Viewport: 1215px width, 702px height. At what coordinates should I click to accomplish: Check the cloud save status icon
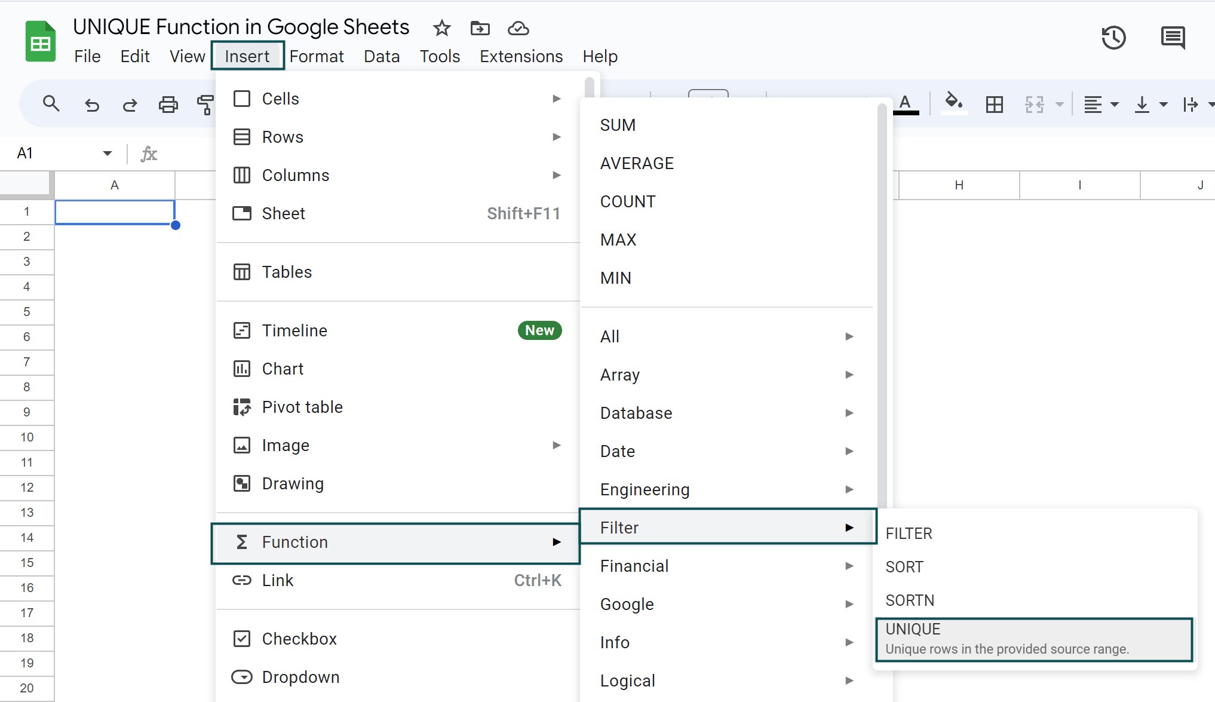518,28
